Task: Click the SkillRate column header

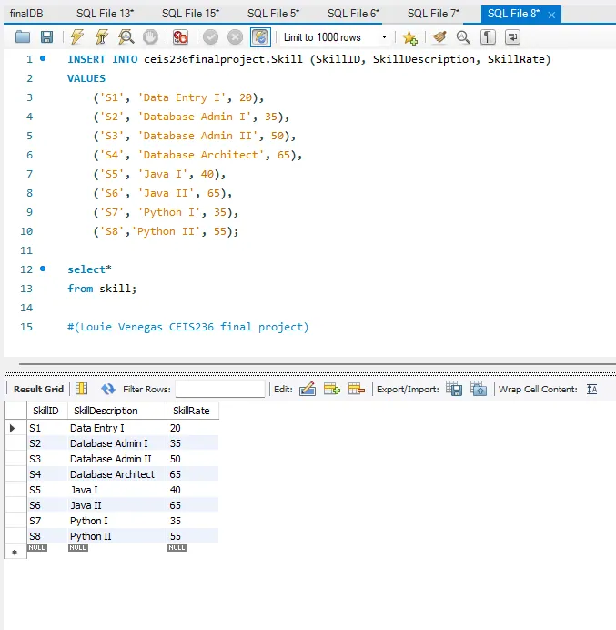Action: (193, 411)
